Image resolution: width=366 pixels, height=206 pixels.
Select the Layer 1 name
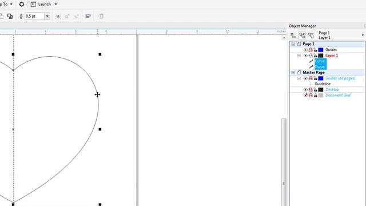tap(332, 56)
